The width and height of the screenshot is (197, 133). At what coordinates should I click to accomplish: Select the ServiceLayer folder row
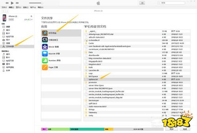[137, 100]
